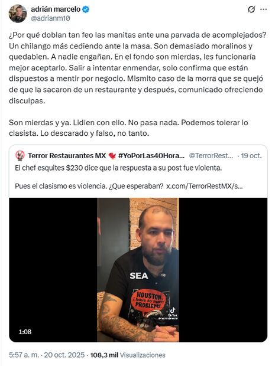Open adrián marcelo's profile picture
The height and width of the screenshot is (366, 275).
tap(18, 14)
